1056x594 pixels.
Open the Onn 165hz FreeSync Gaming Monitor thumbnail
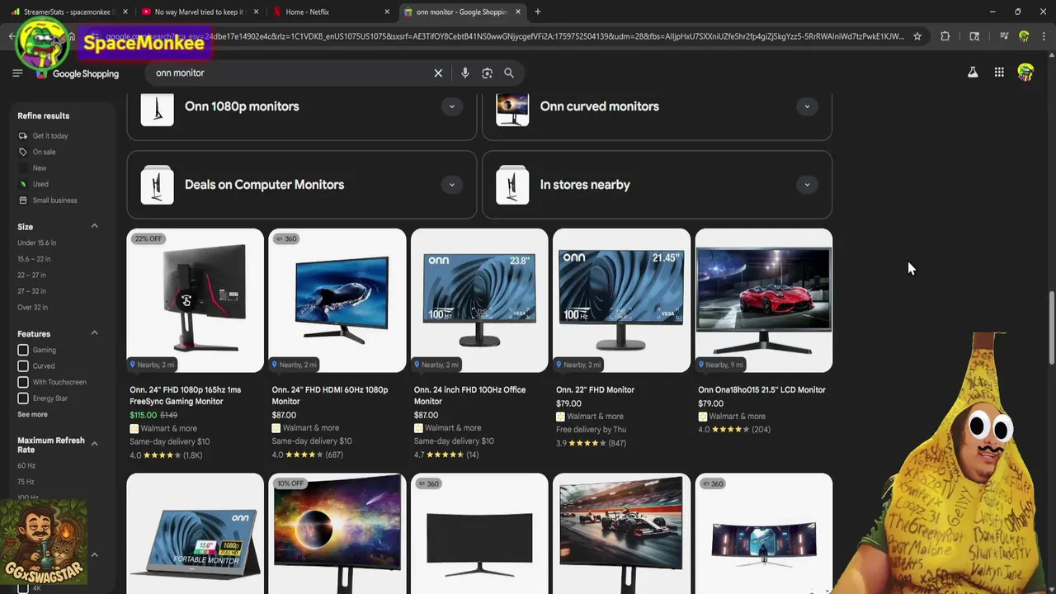196,300
